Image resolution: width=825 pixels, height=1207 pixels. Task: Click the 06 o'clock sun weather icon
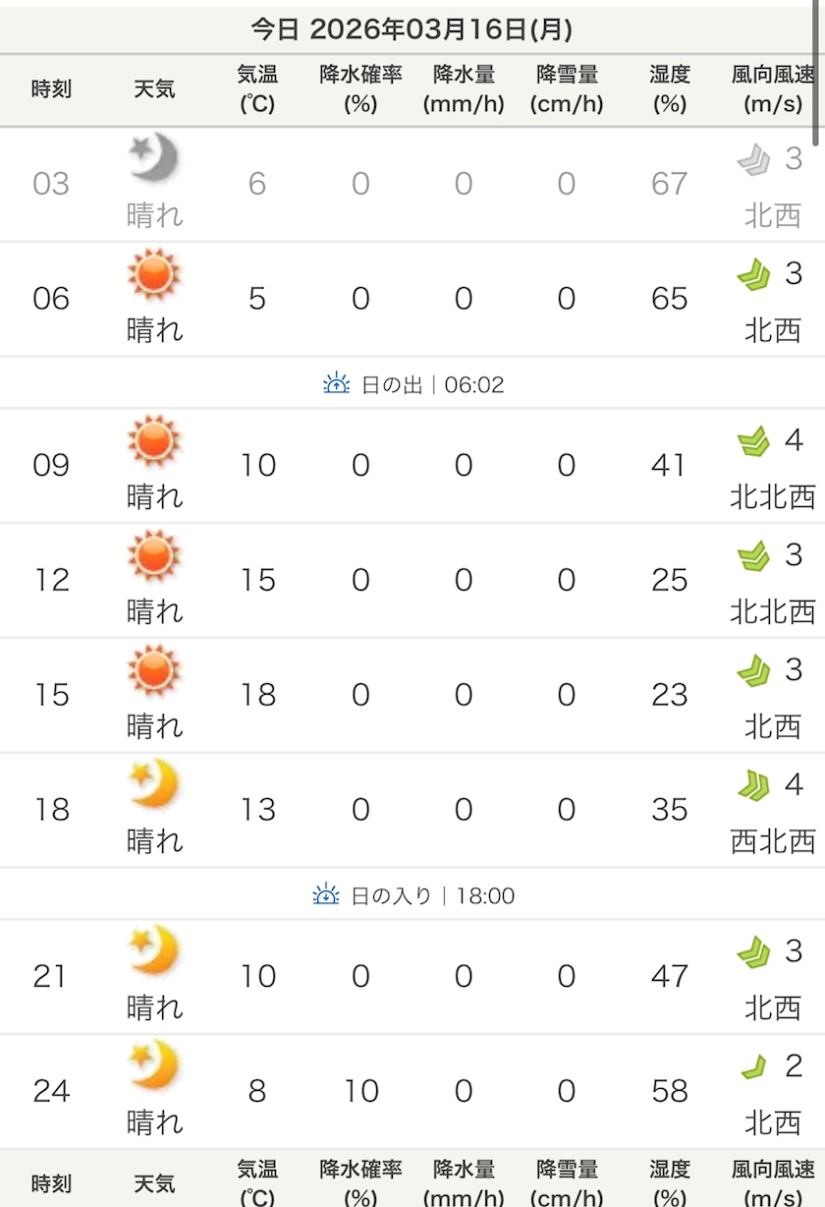[x=154, y=276]
